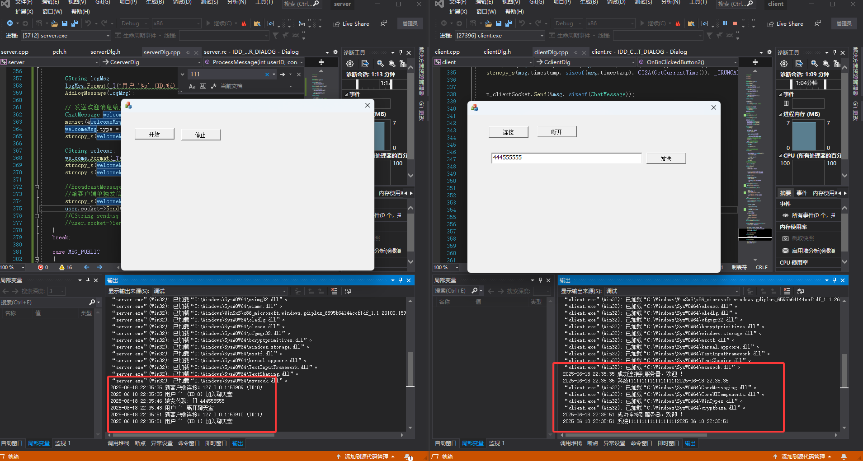Image resolution: width=863 pixels, height=461 pixels.
Task: Select 断点 tab in client bottom panel
Action: pos(593,443)
